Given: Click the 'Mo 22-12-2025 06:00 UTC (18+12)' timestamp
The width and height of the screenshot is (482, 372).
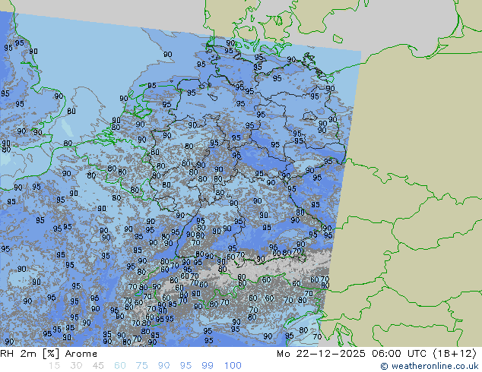Looking at the screenshot, I should (376, 354).
